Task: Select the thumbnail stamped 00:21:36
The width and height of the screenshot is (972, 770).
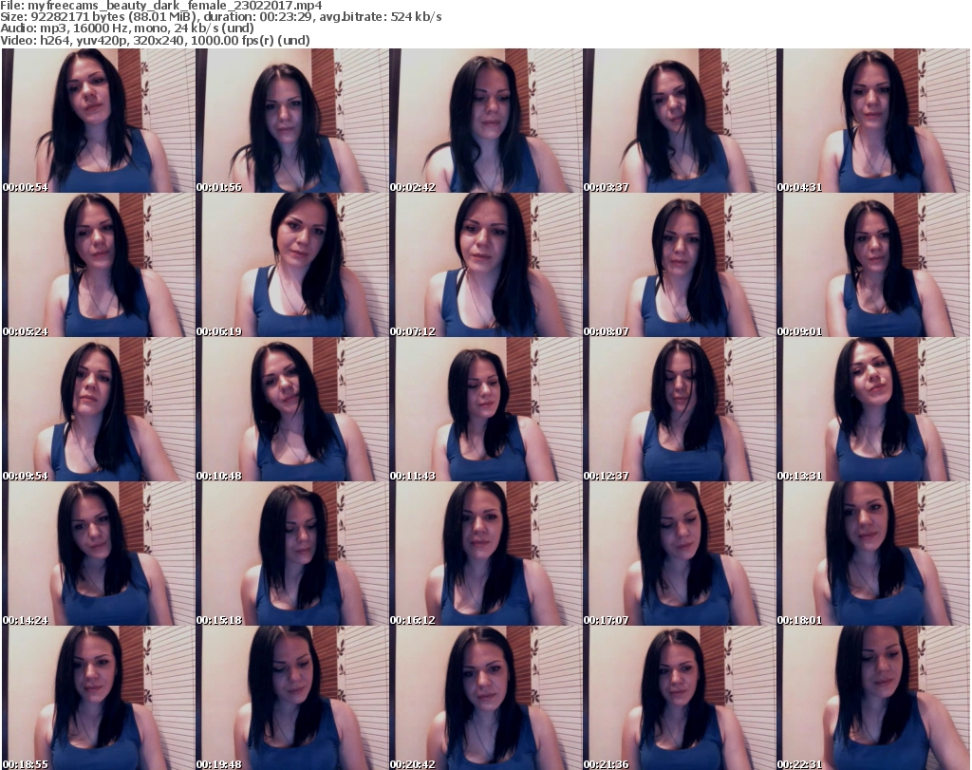Action: (680, 698)
